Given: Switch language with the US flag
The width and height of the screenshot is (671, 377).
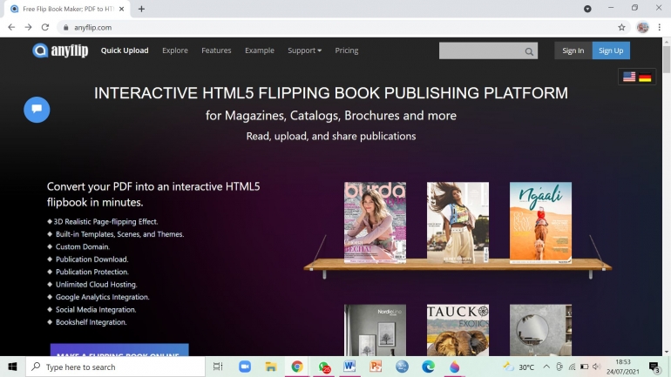Looking at the screenshot, I should 629,77.
